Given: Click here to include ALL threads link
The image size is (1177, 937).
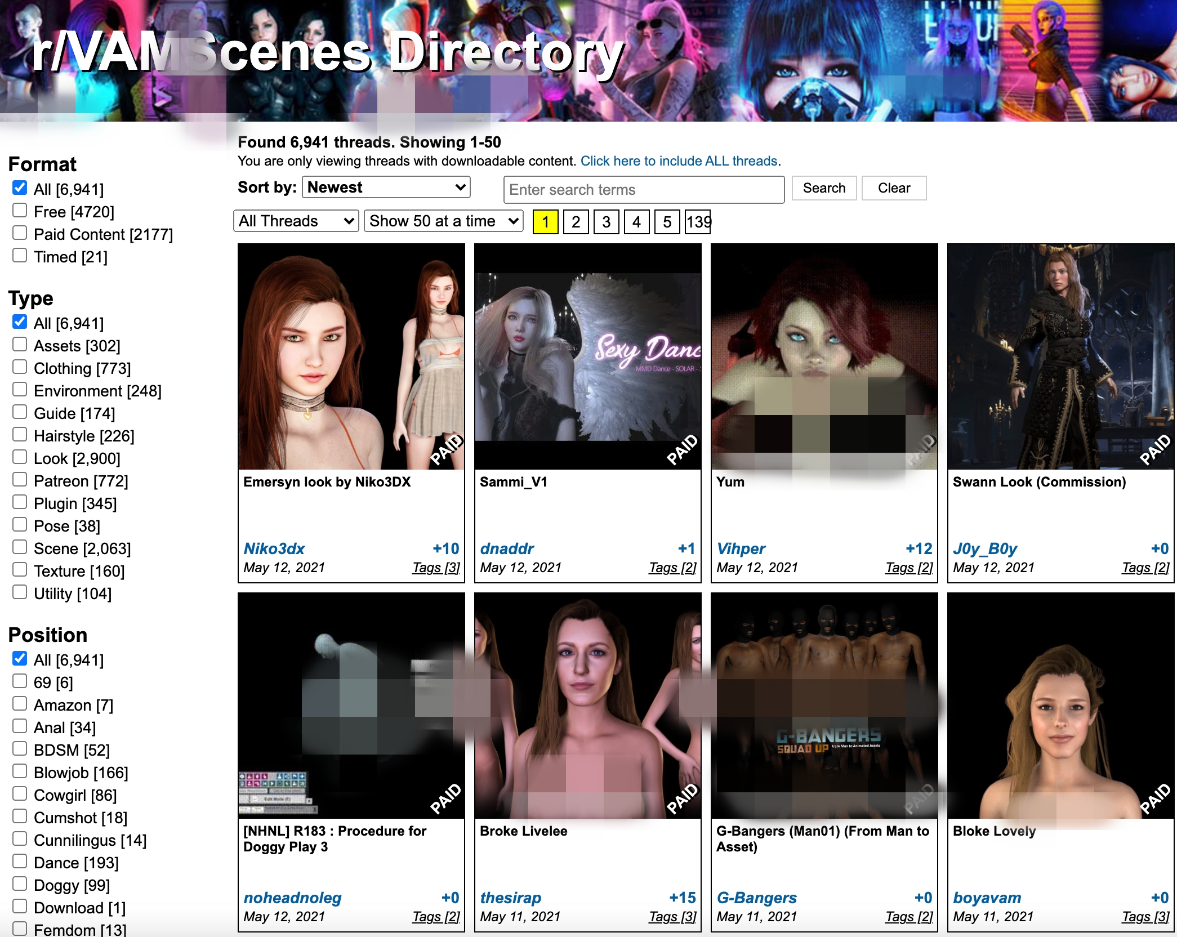Looking at the screenshot, I should pyautogui.click(x=679, y=161).
